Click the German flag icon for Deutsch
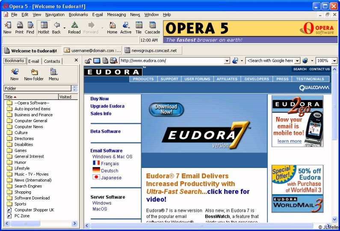Viewport: 340px width, 231px height. [96, 170]
